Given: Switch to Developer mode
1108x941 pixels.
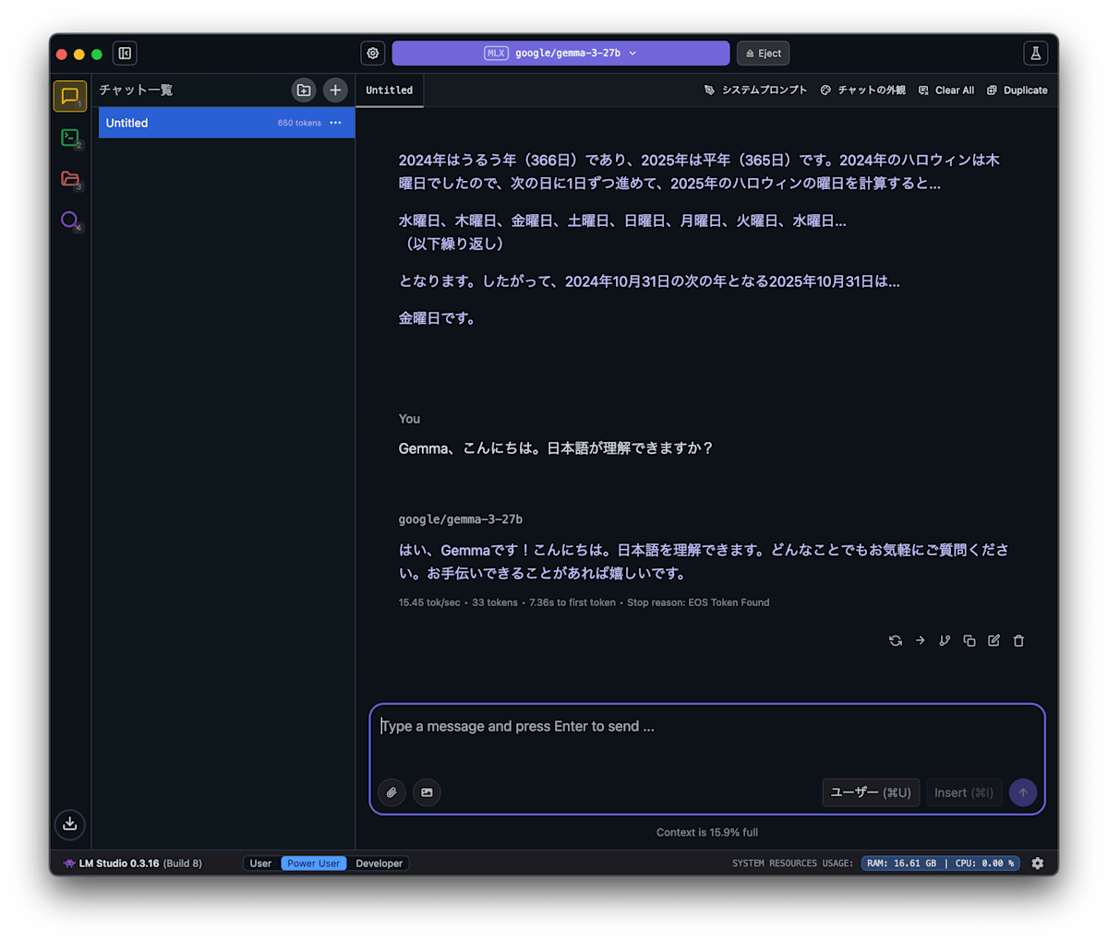Looking at the screenshot, I should coord(379,864).
